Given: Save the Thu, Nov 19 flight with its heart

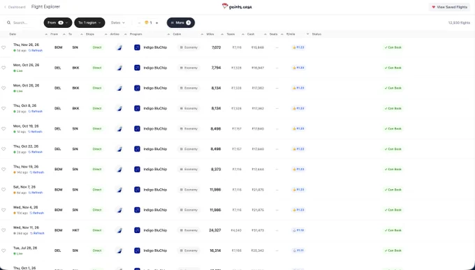Looking at the screenshot, I should [x=3, y=170].
